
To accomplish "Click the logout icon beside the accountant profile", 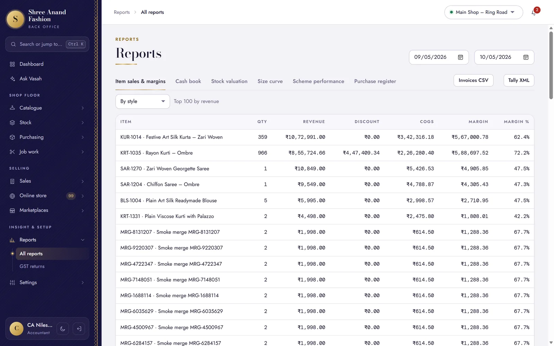I will (x=79, y=329).
